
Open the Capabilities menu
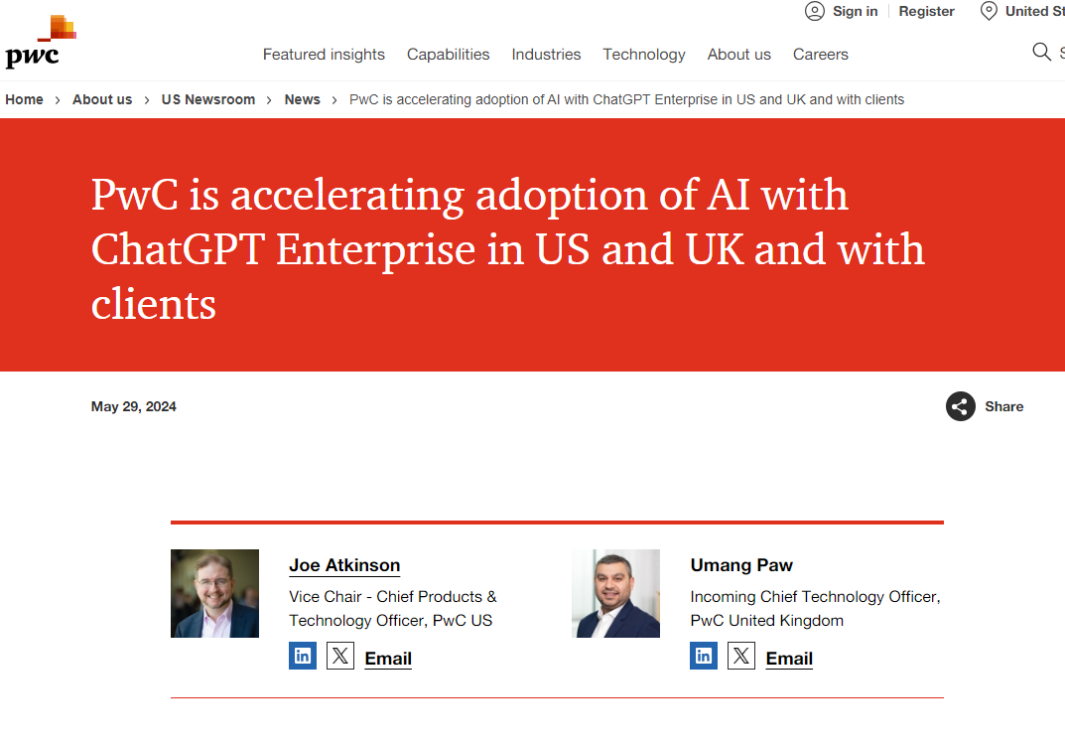point(449,55)
